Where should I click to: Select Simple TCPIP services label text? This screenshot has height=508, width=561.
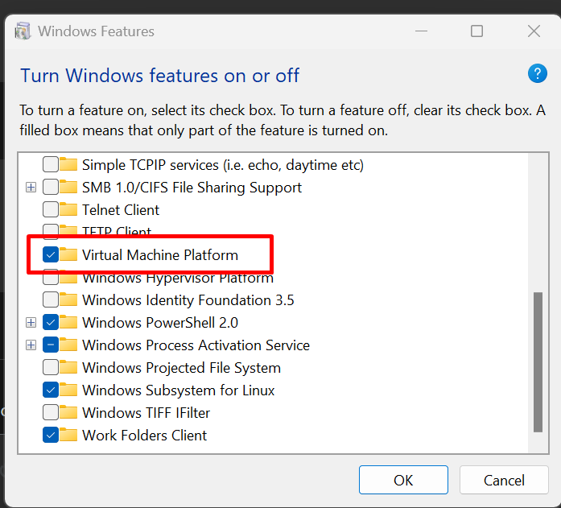(223, 165)
